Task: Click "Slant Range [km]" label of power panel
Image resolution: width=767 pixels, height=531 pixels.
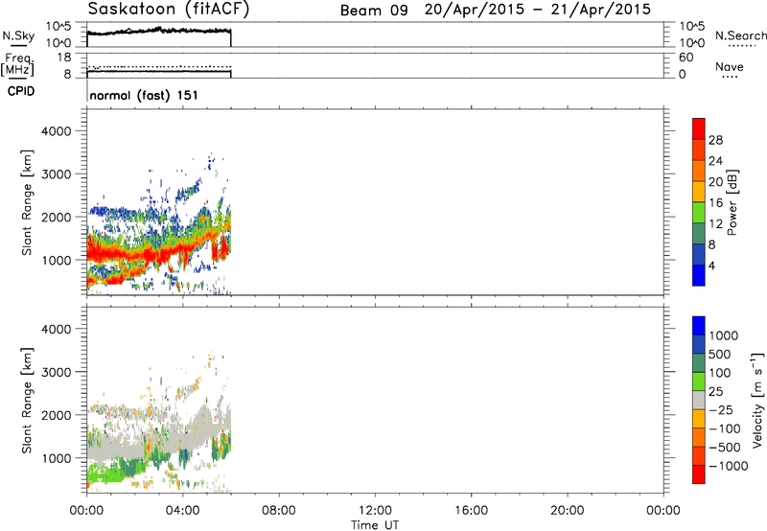Action: click(x=28, y=202)
